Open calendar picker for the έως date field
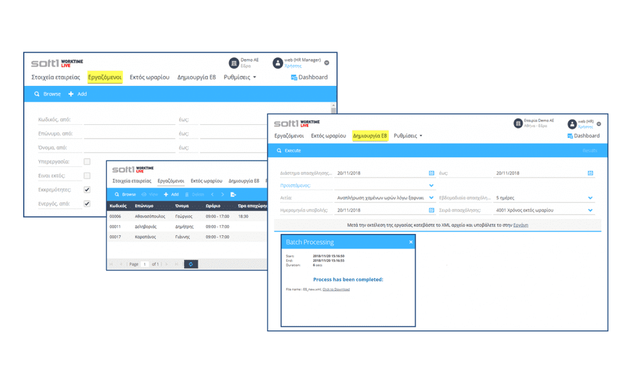This screenshot has height=382, width=643. 590,173
